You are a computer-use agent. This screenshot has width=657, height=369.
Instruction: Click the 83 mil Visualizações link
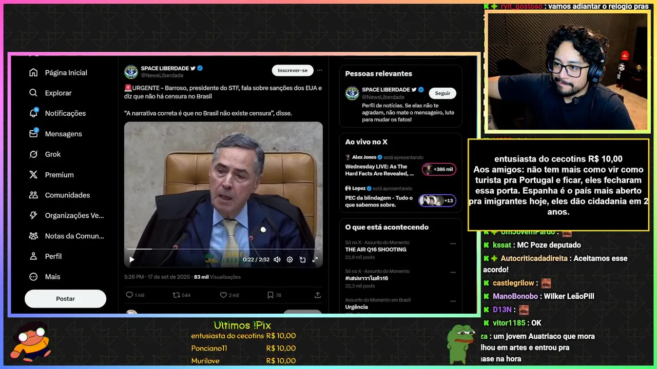(217, 277)
